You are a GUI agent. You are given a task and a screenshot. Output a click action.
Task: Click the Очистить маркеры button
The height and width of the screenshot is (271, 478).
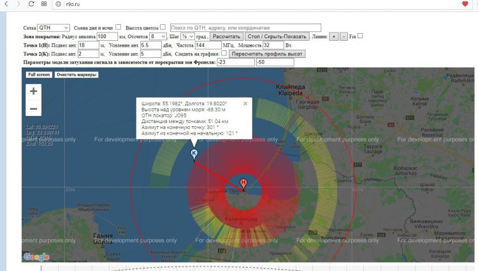click(76, 75)
